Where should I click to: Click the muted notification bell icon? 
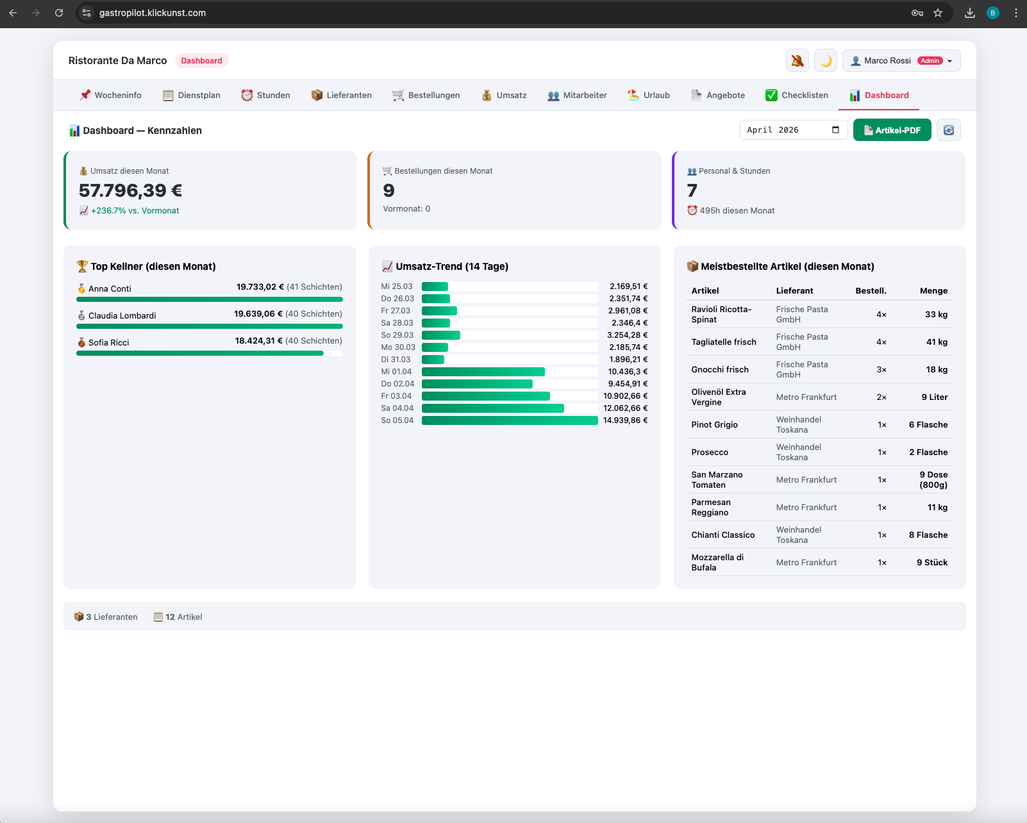[797, 61]
